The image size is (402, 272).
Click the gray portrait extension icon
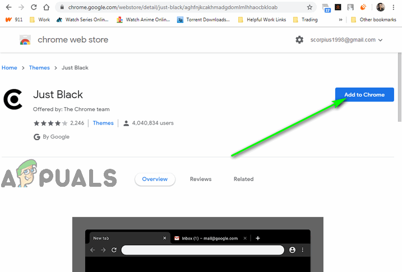(x=350, y=7)
